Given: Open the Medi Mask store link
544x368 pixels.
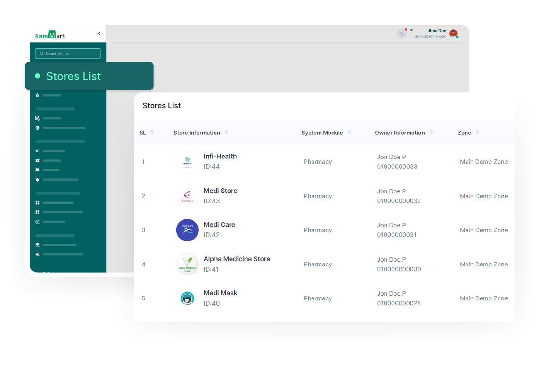Looking at the screenshot, I should (221, 293).
